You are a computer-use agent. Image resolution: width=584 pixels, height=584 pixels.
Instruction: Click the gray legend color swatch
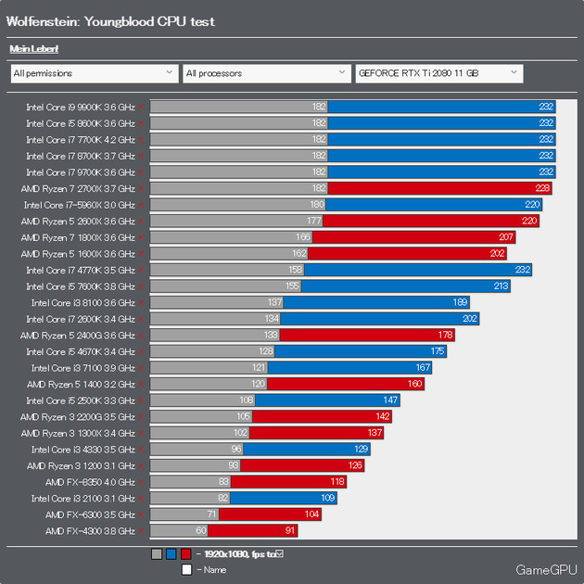click(157, 553)
